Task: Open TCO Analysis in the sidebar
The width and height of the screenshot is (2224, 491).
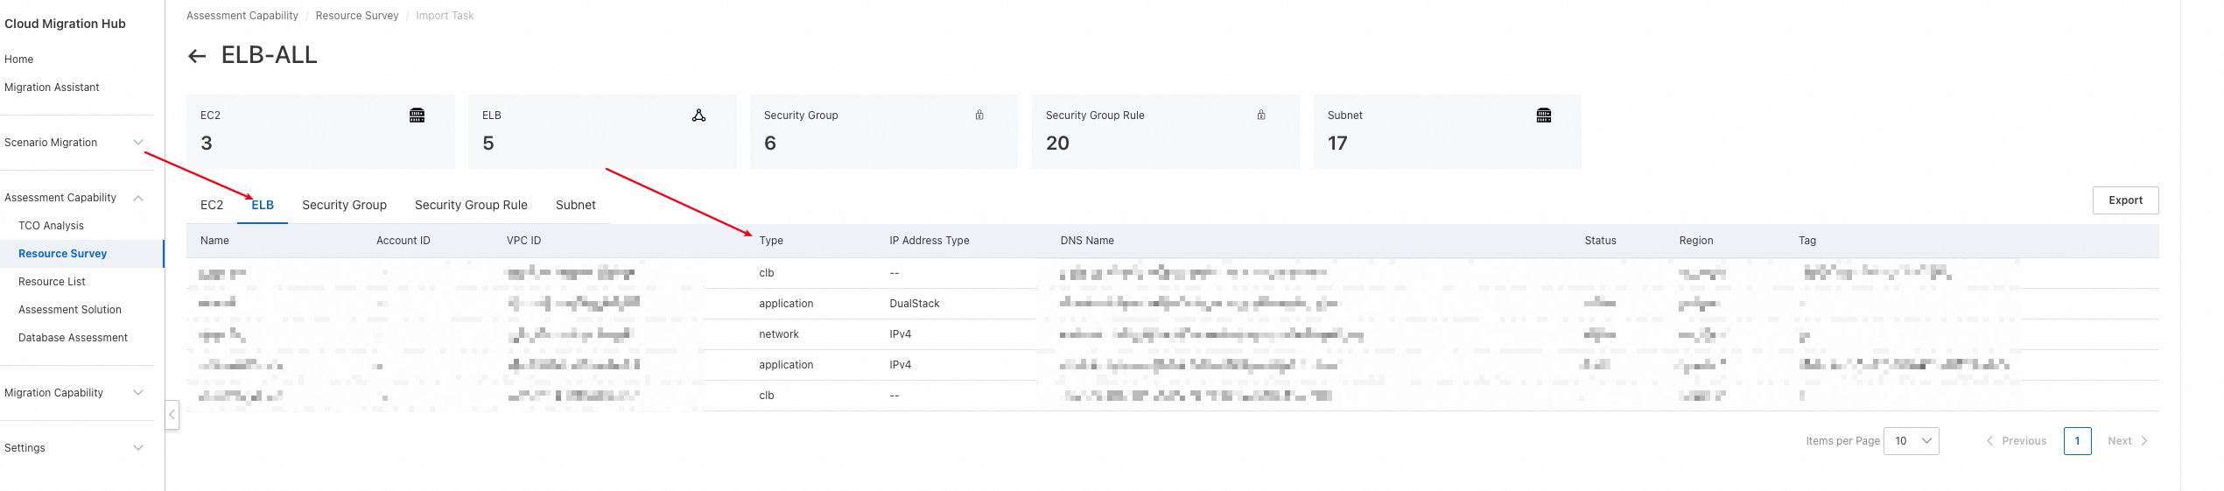Action: (x=51, y=226)
